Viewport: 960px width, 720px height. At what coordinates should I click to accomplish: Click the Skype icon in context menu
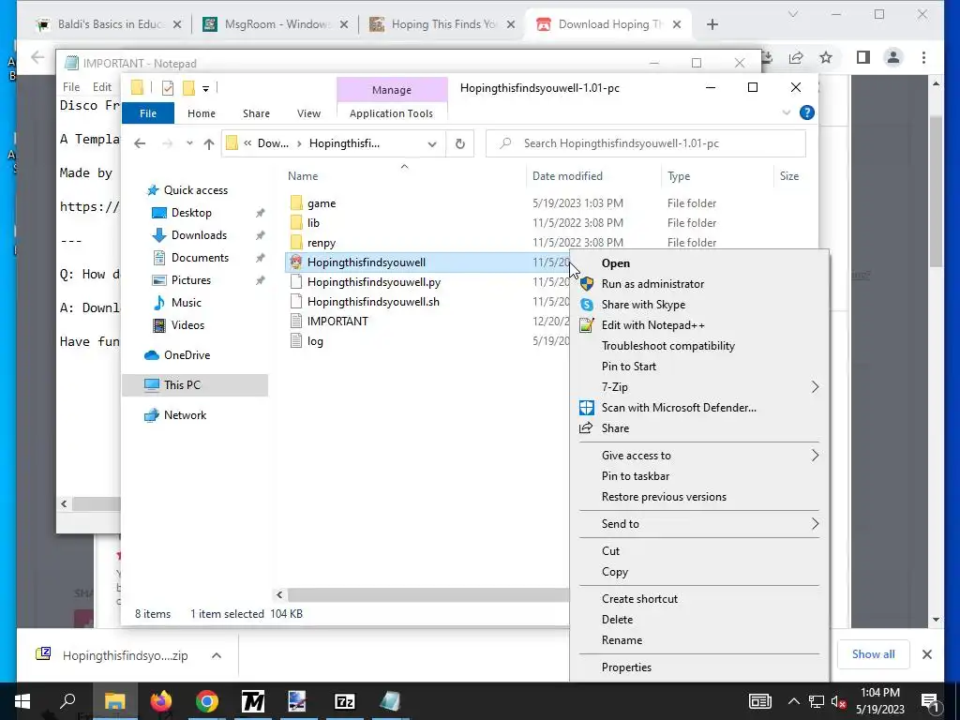[x=587, y=305]
